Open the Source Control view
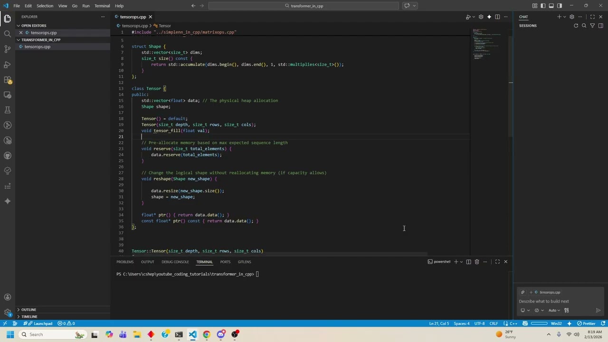The height and width of the screenshot is (342, 608). point(7,49)
